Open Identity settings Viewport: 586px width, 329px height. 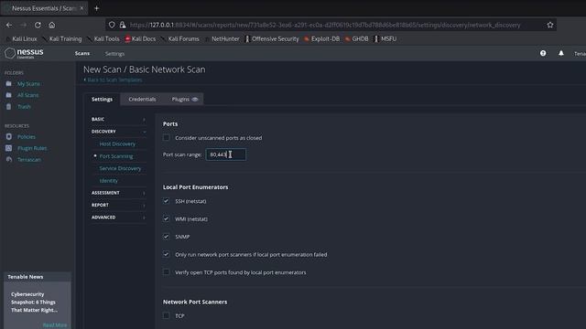tap(108, 181)
